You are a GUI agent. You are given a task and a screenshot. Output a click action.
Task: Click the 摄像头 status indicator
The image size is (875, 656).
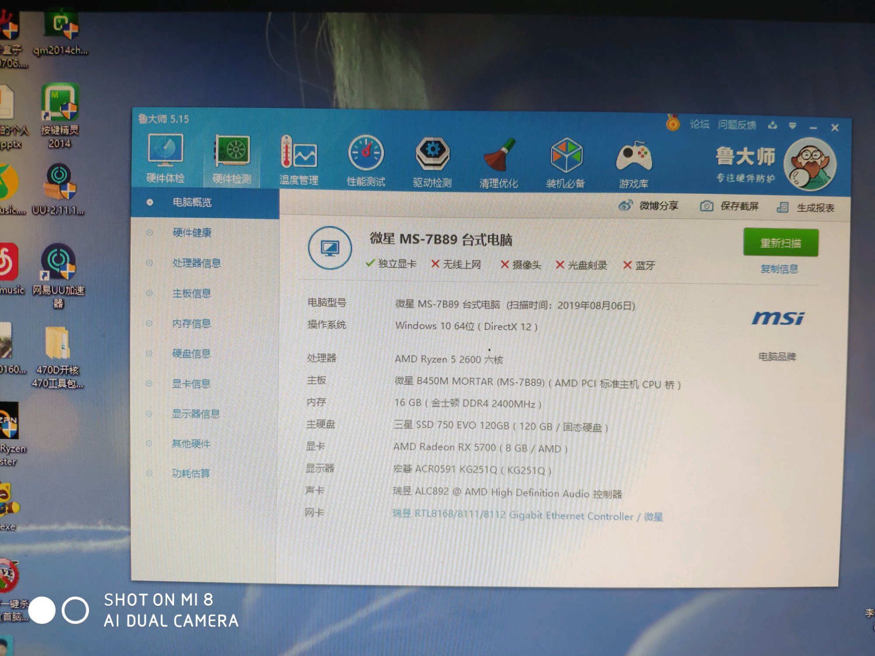point(521,265)
